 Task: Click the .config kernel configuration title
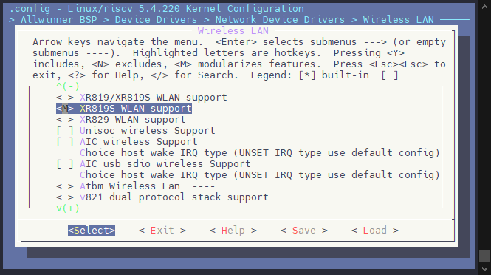point(157,8)
